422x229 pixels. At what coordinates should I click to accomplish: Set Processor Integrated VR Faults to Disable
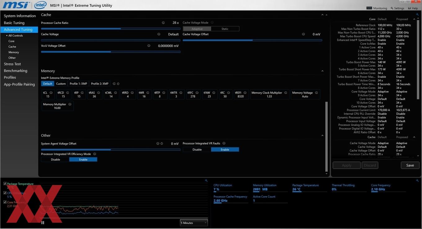tap(197, 149)
